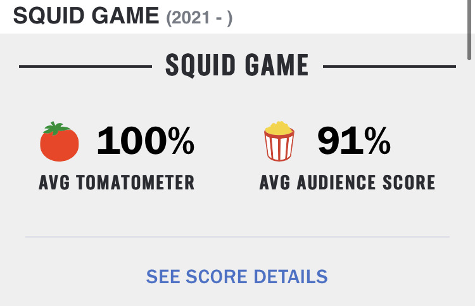The height and width of the screenshot is (306, 475).
Task: Click the word DETAILS in score link
Action: pos(291,277)
